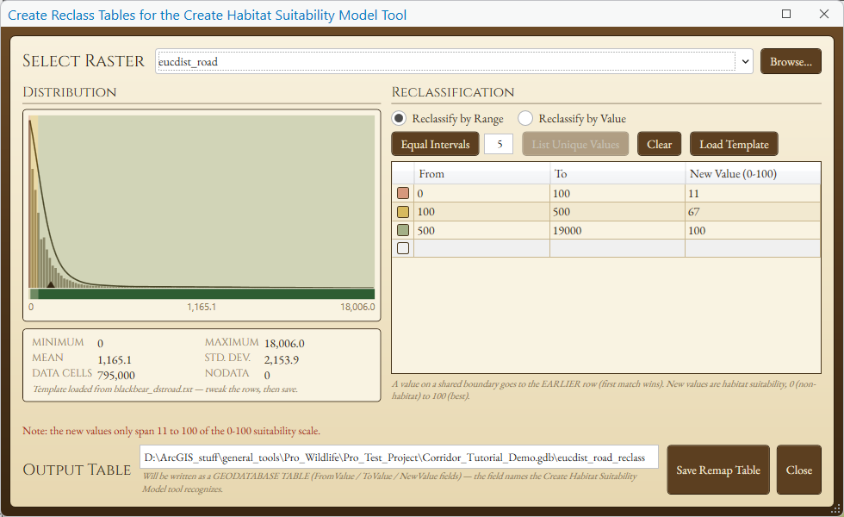Image resolution: width=844 pixels, height=517 pixels.
Task: Click the empty swatch in blank row
Action: tap(403, 248)
